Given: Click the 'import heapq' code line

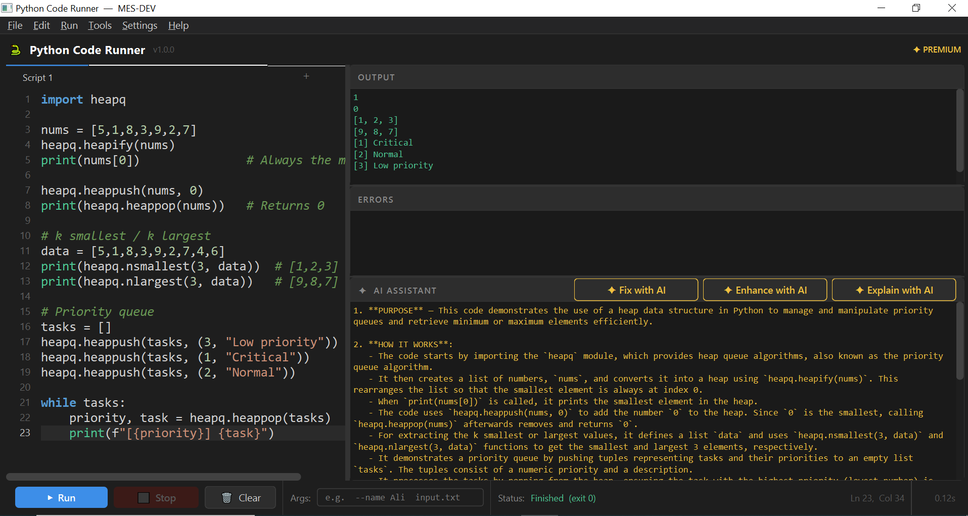Looking at the screenshot, I should point(83,100).
